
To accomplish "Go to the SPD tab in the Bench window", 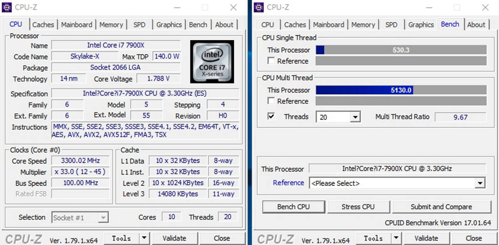I will [x=391, y=24].
